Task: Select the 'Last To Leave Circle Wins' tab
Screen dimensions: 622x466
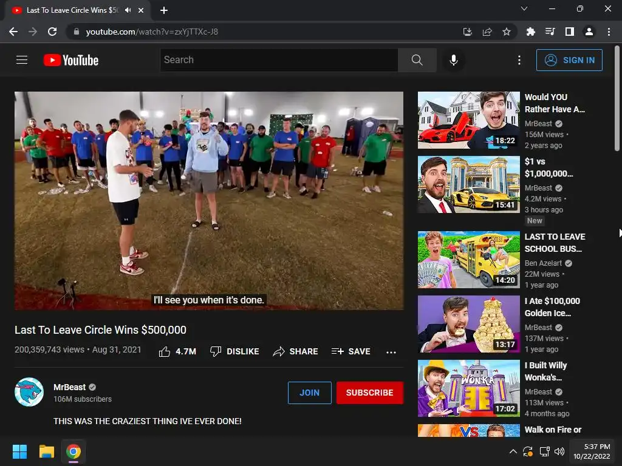Action: [72, 10]
